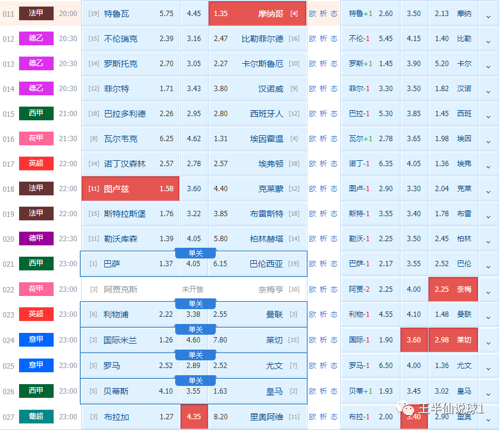Select 瓦尔韦克 home odds 6.25
Image resolution: width=500 pixels, height=430 pixels.
coord(131,139)
